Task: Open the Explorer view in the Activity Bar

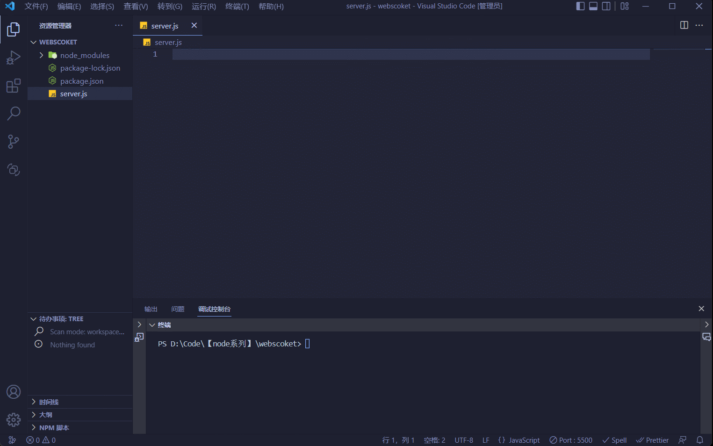Action: (13, 29)
